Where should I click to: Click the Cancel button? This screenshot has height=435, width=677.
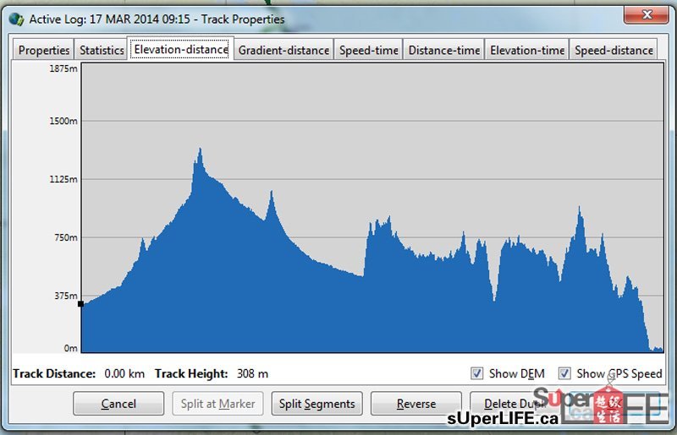(x=118, y=404)
